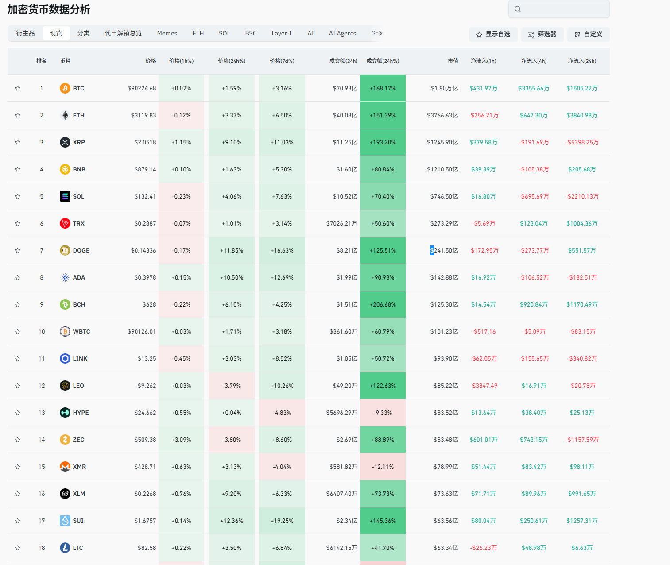Image resolution: width=670 pixels, height=565 pixels.
Task: Click the Monero XMR icon
Action: pos(65,467)
